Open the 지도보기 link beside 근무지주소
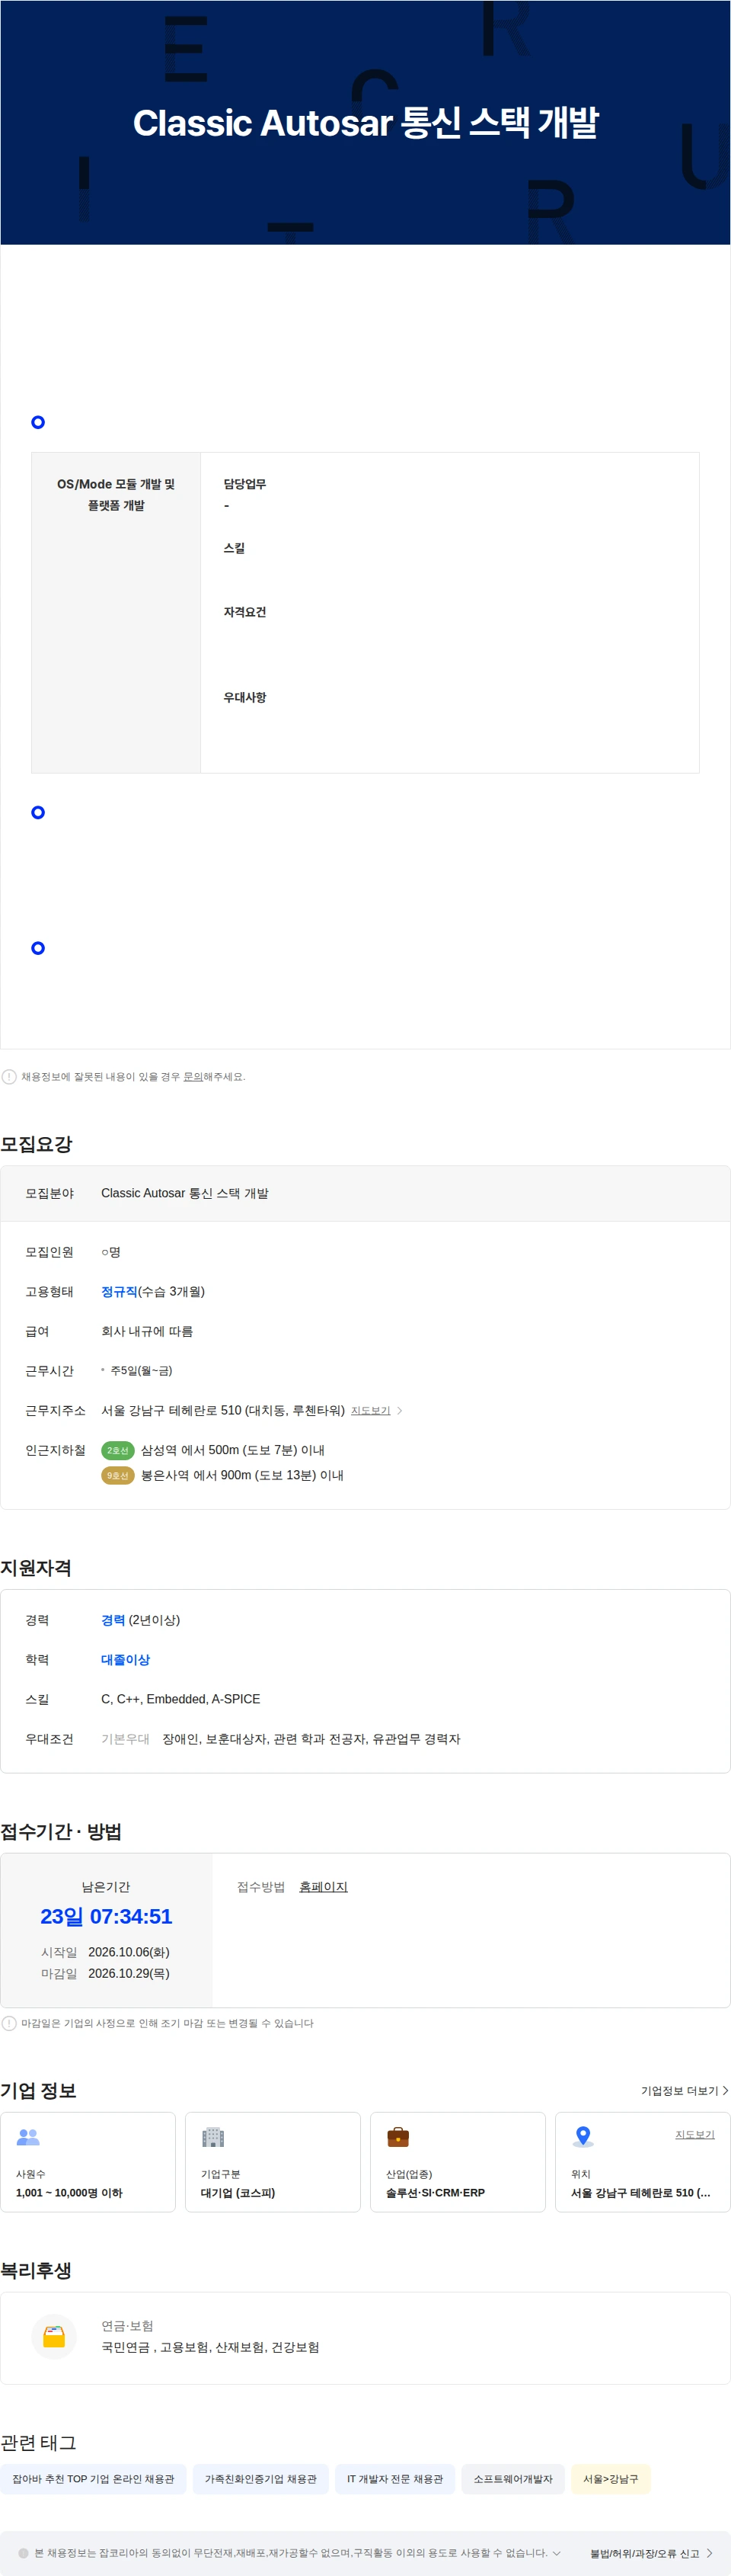 click(x=369, y=1410)
